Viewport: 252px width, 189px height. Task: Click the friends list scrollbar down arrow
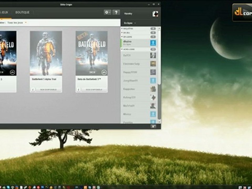159,122
